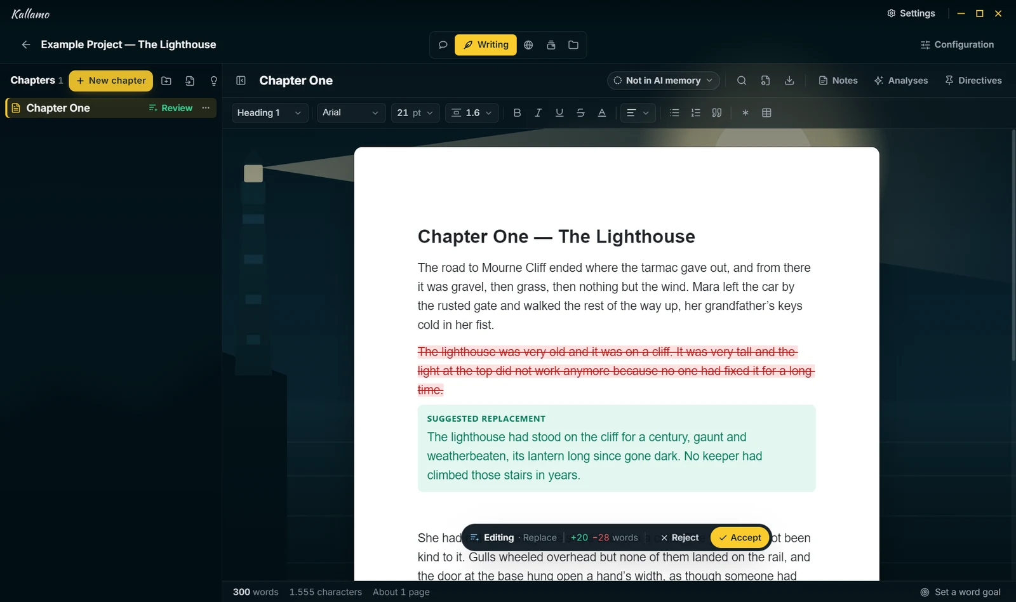Select Chapter One in chapters list
This screenshot has height=602, width=1016.
[111, 108]
